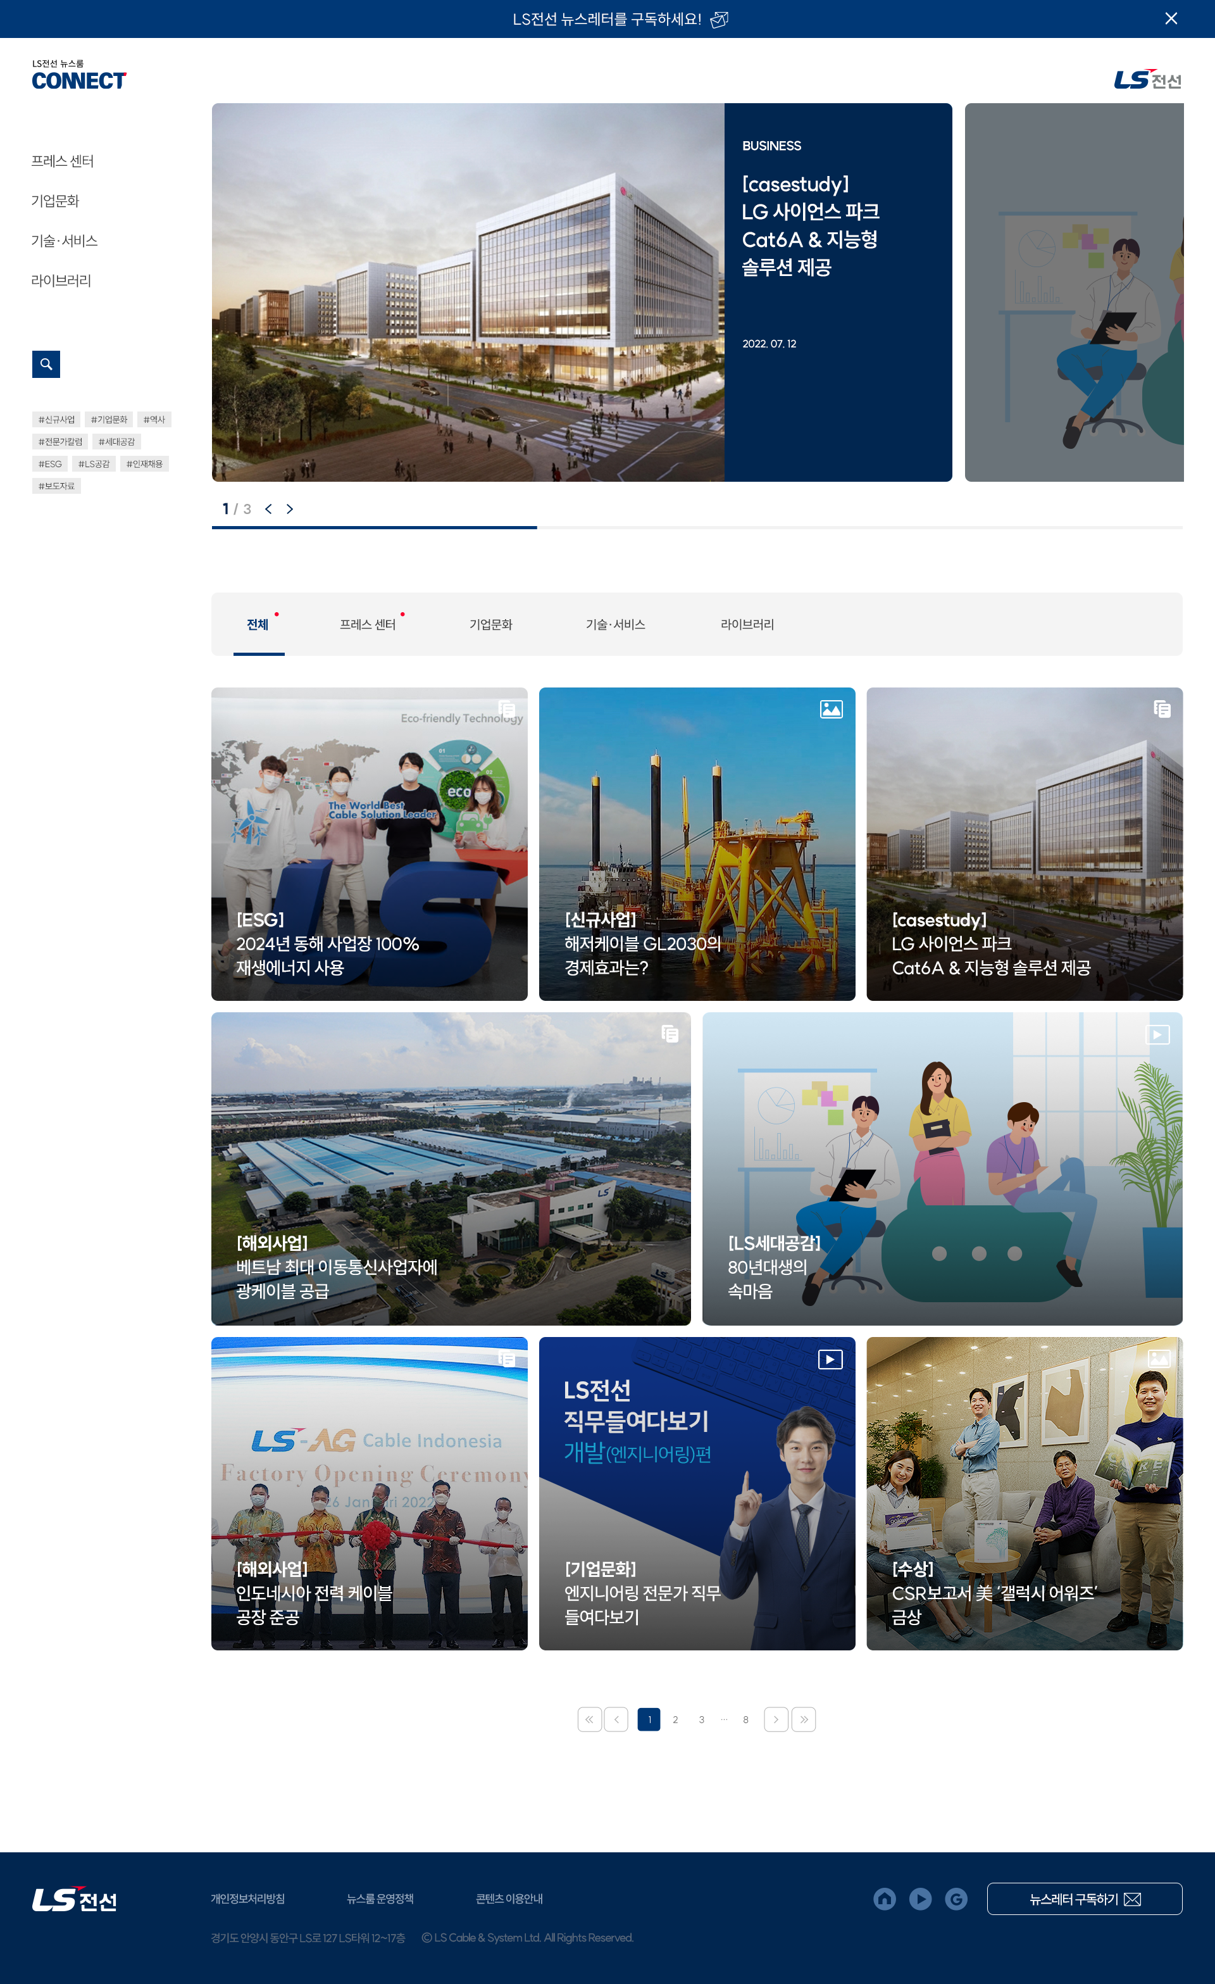Open the 인도네시아 전력 케이블 공장 준공 card
Viewport: 1215px width, 1984px height.
pyautogui.click(x=370, y=1493)
